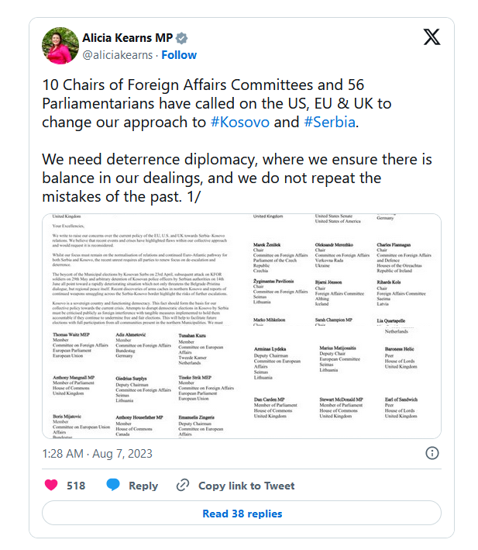
Task: Click Copy link to Tweet text
Action: tap(246, 486)
